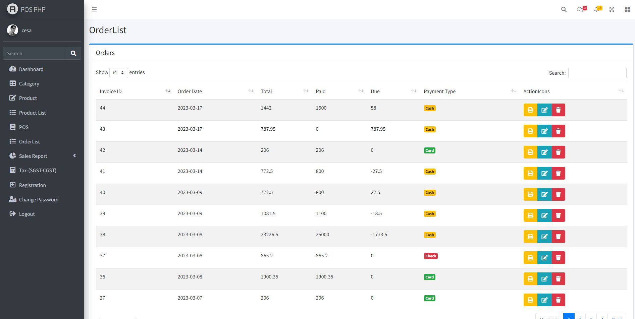The width and height of the screenshot is (635, 319).
Task: Open Product List from the sidebar
Action: [32, 113]
